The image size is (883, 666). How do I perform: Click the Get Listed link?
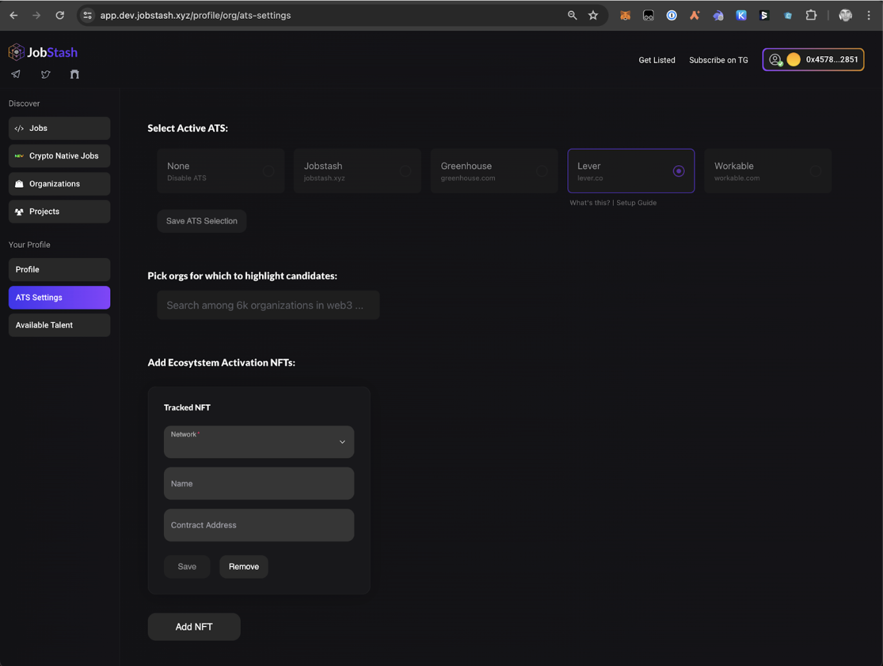pyautogui.click(x=657, y=60)
